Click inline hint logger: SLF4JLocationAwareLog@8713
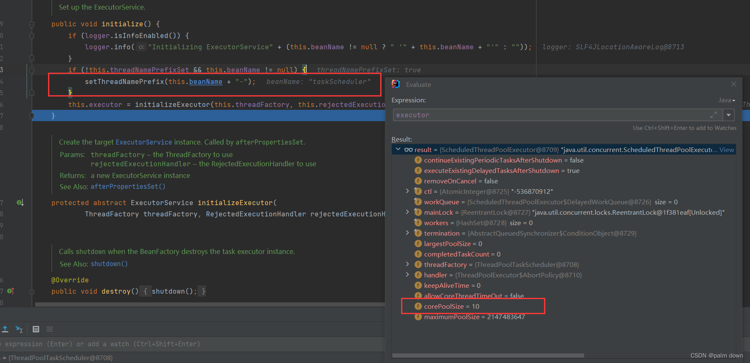This screenshot has width=750, height=363. [613, 47]
